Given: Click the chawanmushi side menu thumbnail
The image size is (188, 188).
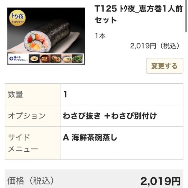Looking at the screenshot, I should tap(34, 59).
